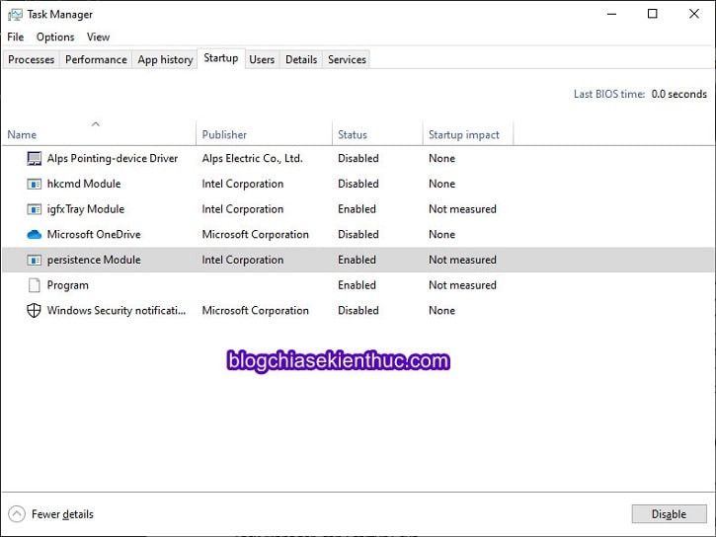
Task: Toggle sort order with Name column arrow
Action: tap(96, 124)
